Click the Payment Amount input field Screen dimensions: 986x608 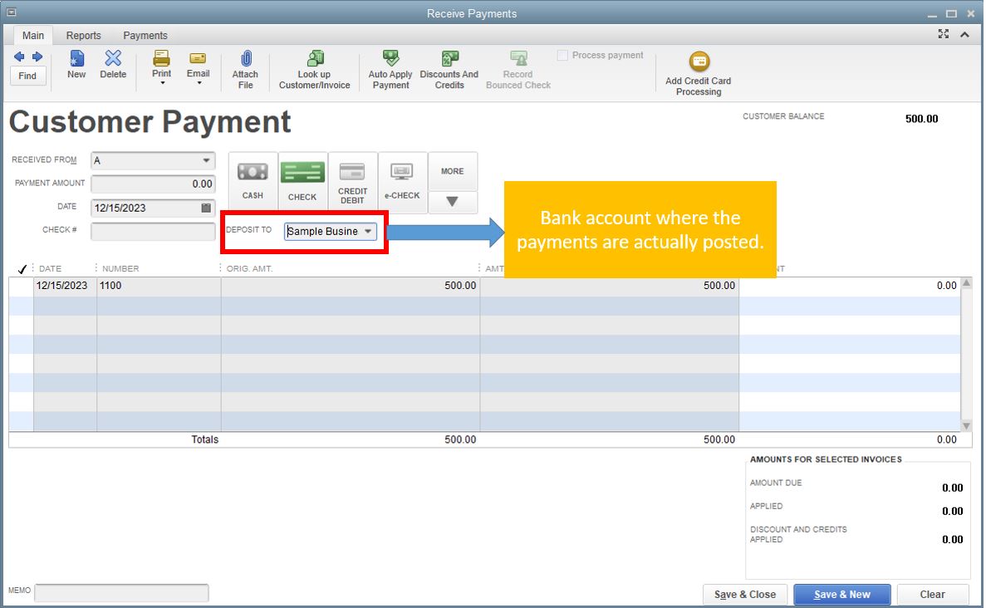pos(153,184)
